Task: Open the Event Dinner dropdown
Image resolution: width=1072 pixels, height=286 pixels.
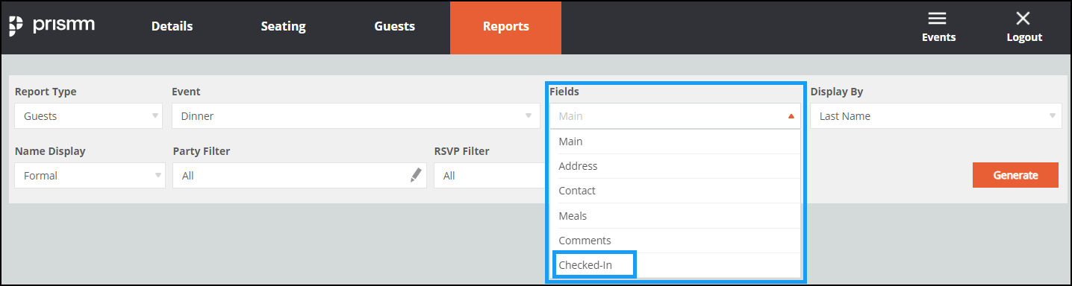Action: [356, 116]
